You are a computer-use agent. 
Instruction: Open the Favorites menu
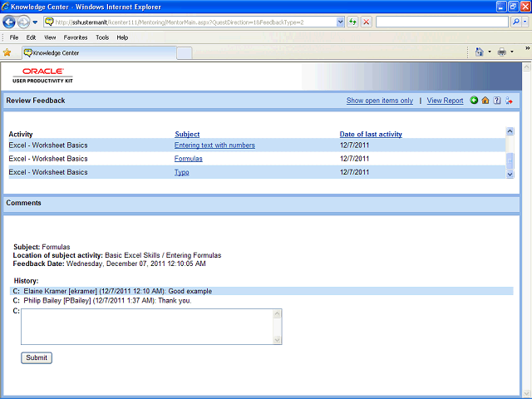[76, 37]
